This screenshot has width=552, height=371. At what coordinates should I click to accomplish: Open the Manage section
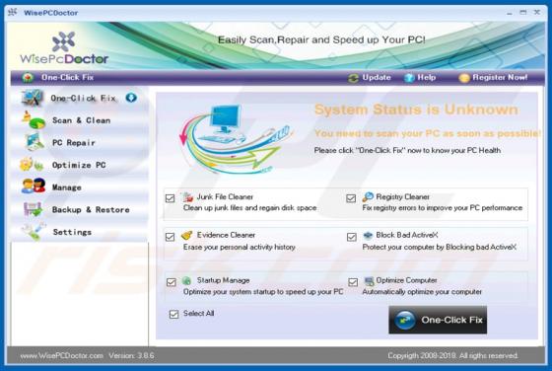(79, 187)
